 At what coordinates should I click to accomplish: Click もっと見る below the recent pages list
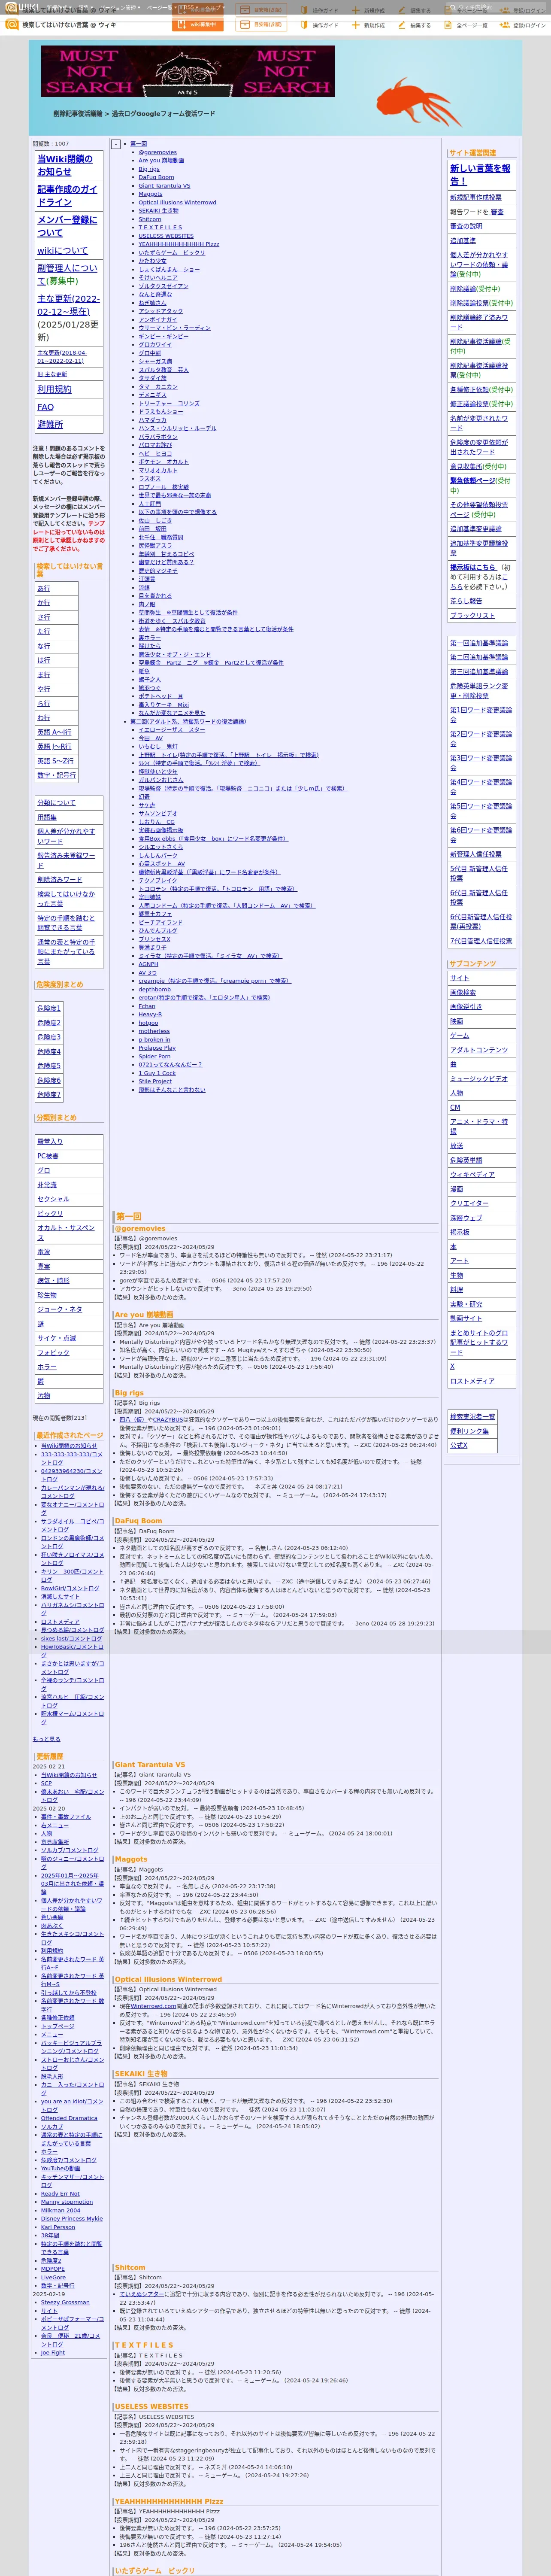(46, 1739)
